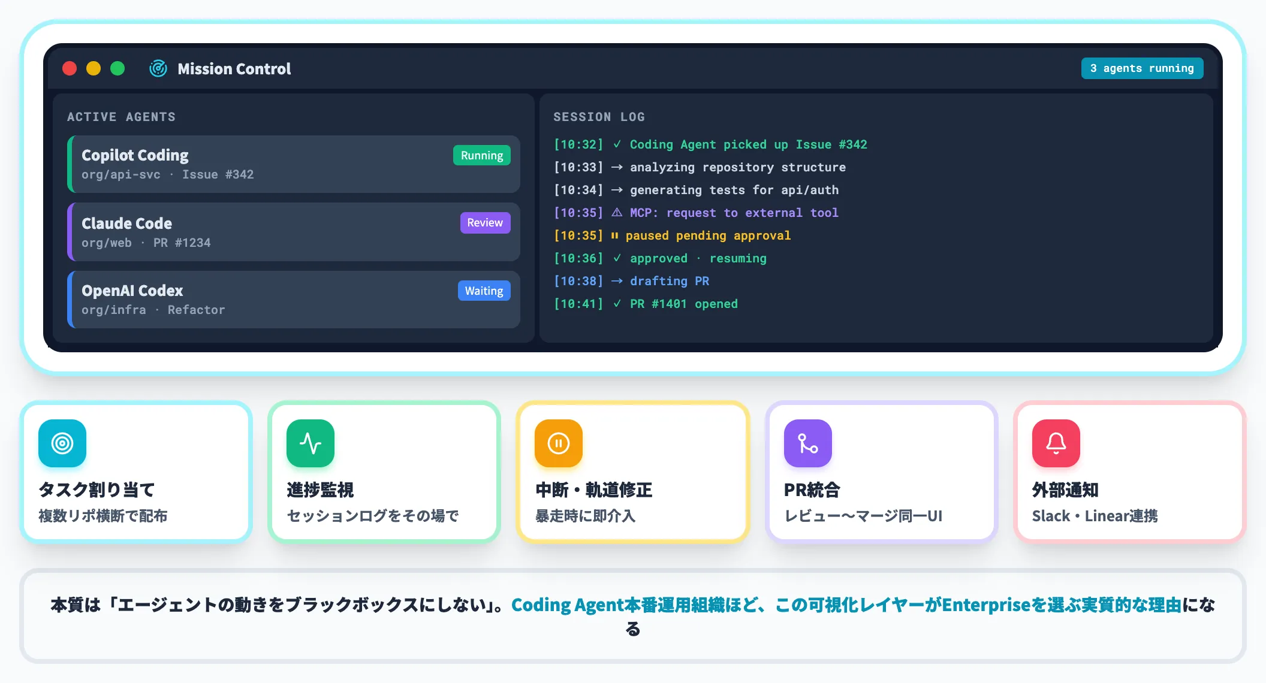This screenshot has height=683, width=1266.
Task: Click the Mission Control title text
Action: [234, 69]
